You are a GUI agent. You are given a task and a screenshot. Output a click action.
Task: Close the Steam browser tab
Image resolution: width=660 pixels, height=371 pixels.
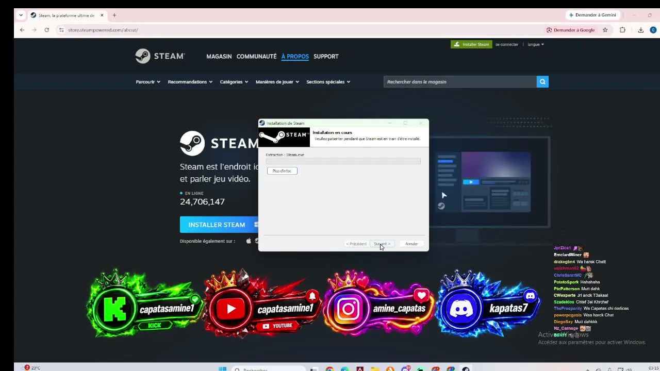coord(102,15)
